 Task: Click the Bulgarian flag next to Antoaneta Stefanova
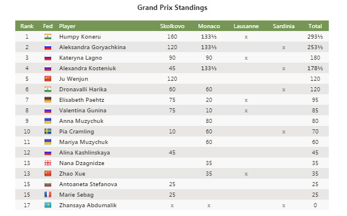[48, 184]
